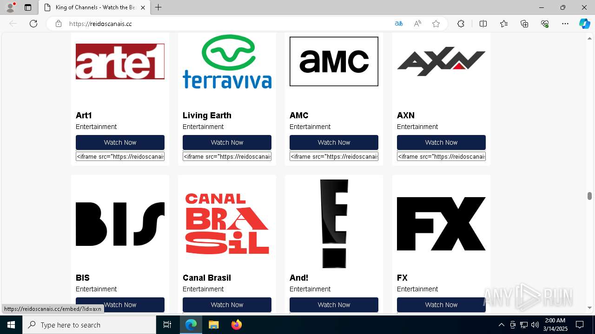Click the page vertical scrollbar thumb

(589, 196)
